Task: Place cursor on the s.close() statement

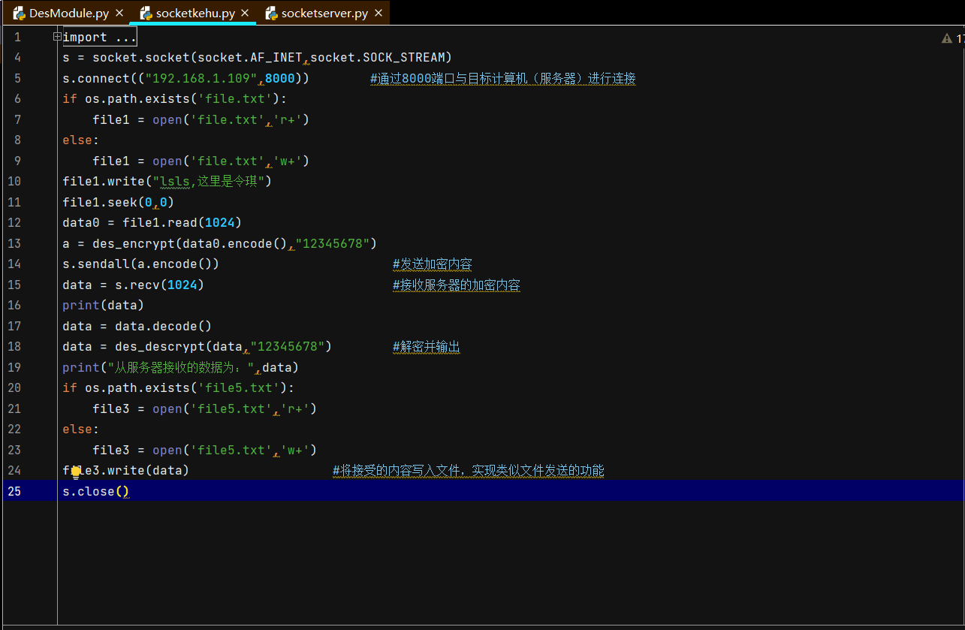Action: coord(95,491)
